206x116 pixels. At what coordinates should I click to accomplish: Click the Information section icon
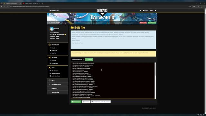tap(50, 45)
